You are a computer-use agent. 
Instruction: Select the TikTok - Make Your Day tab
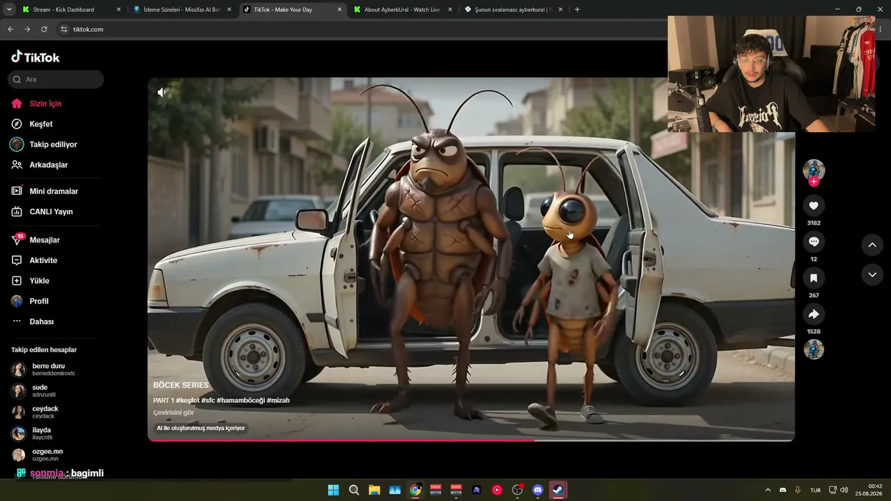(x=293, y=10)
